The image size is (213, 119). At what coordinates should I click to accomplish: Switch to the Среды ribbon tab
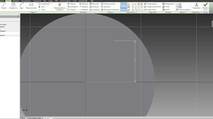click(x=51, y=1)
